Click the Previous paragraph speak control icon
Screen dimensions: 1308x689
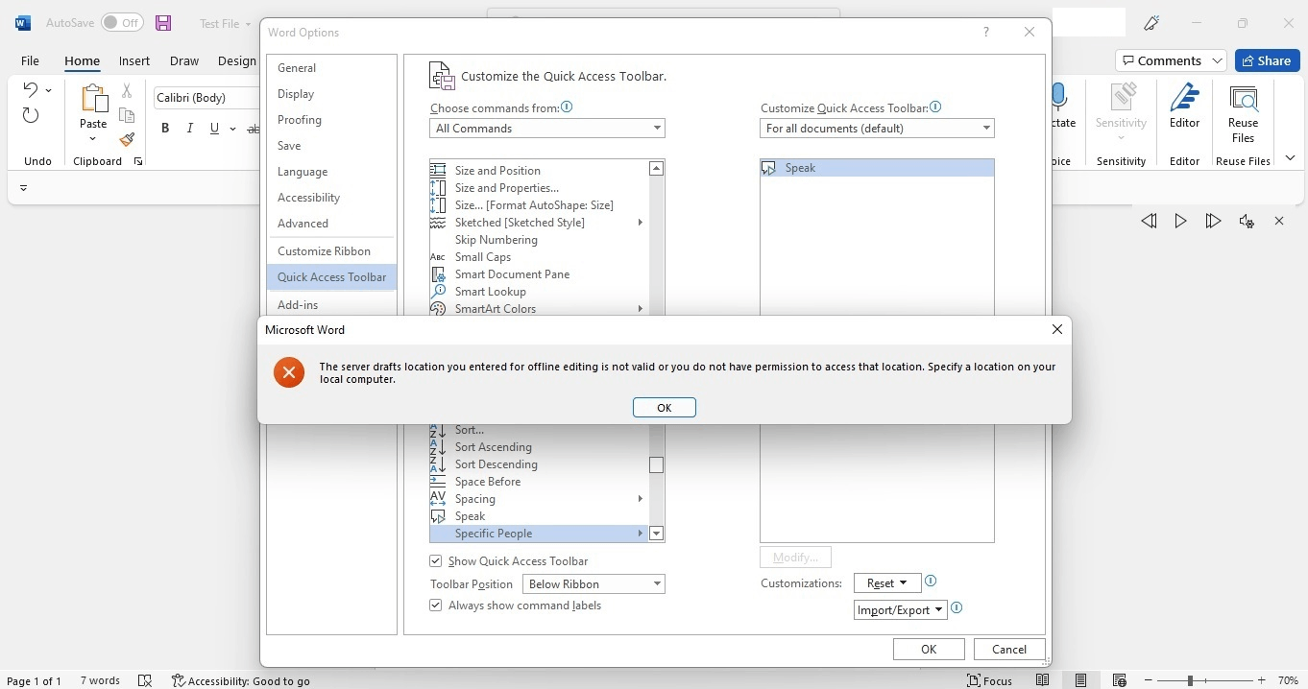pos(1149,222)
